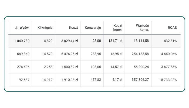Image resolution: width=189 pixels, height=108 pixels.
Task: Click conversion value 254 133,58
Action: pos(139,54)
